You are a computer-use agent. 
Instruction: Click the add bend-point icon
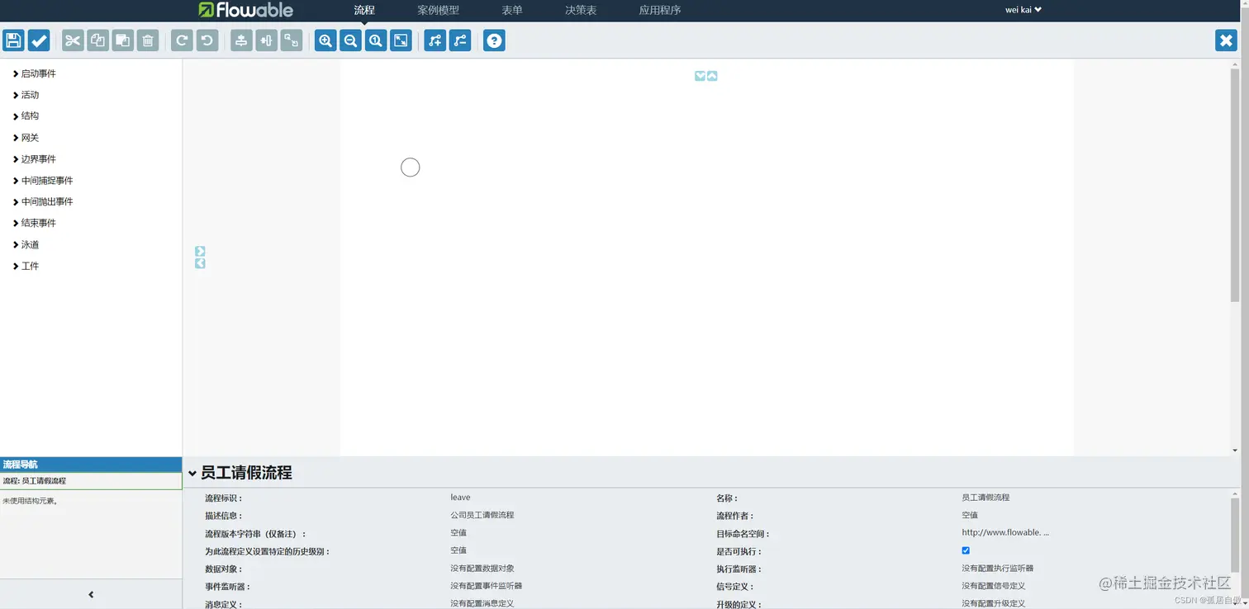pos(435,40)
